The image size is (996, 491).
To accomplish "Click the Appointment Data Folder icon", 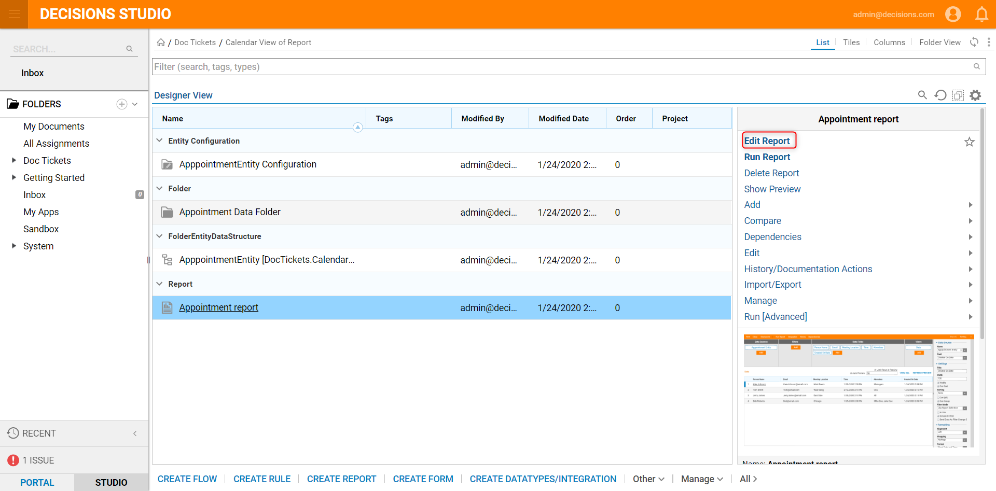I will [x=167, y=212].
